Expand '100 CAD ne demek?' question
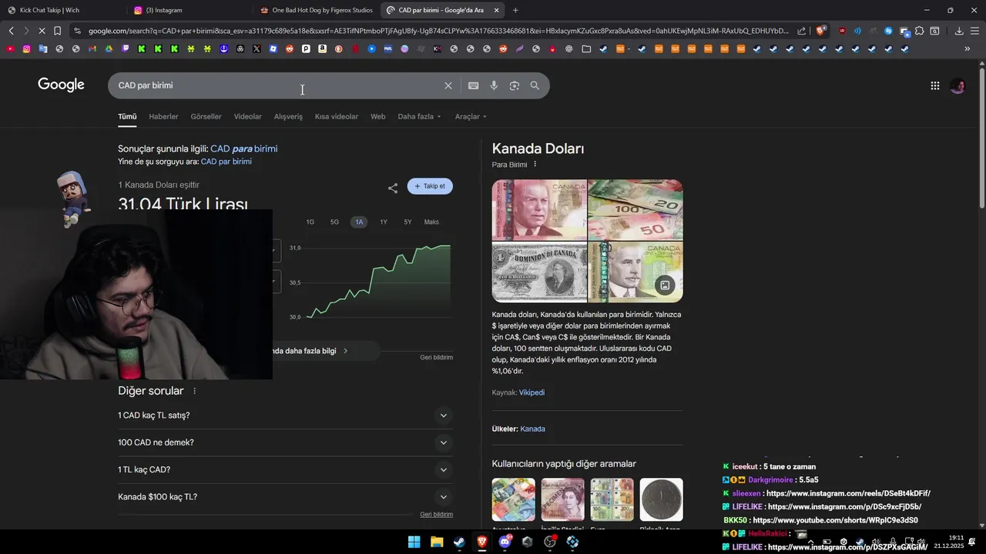Viewport: 986px width, 554px height. click(285, 442)
